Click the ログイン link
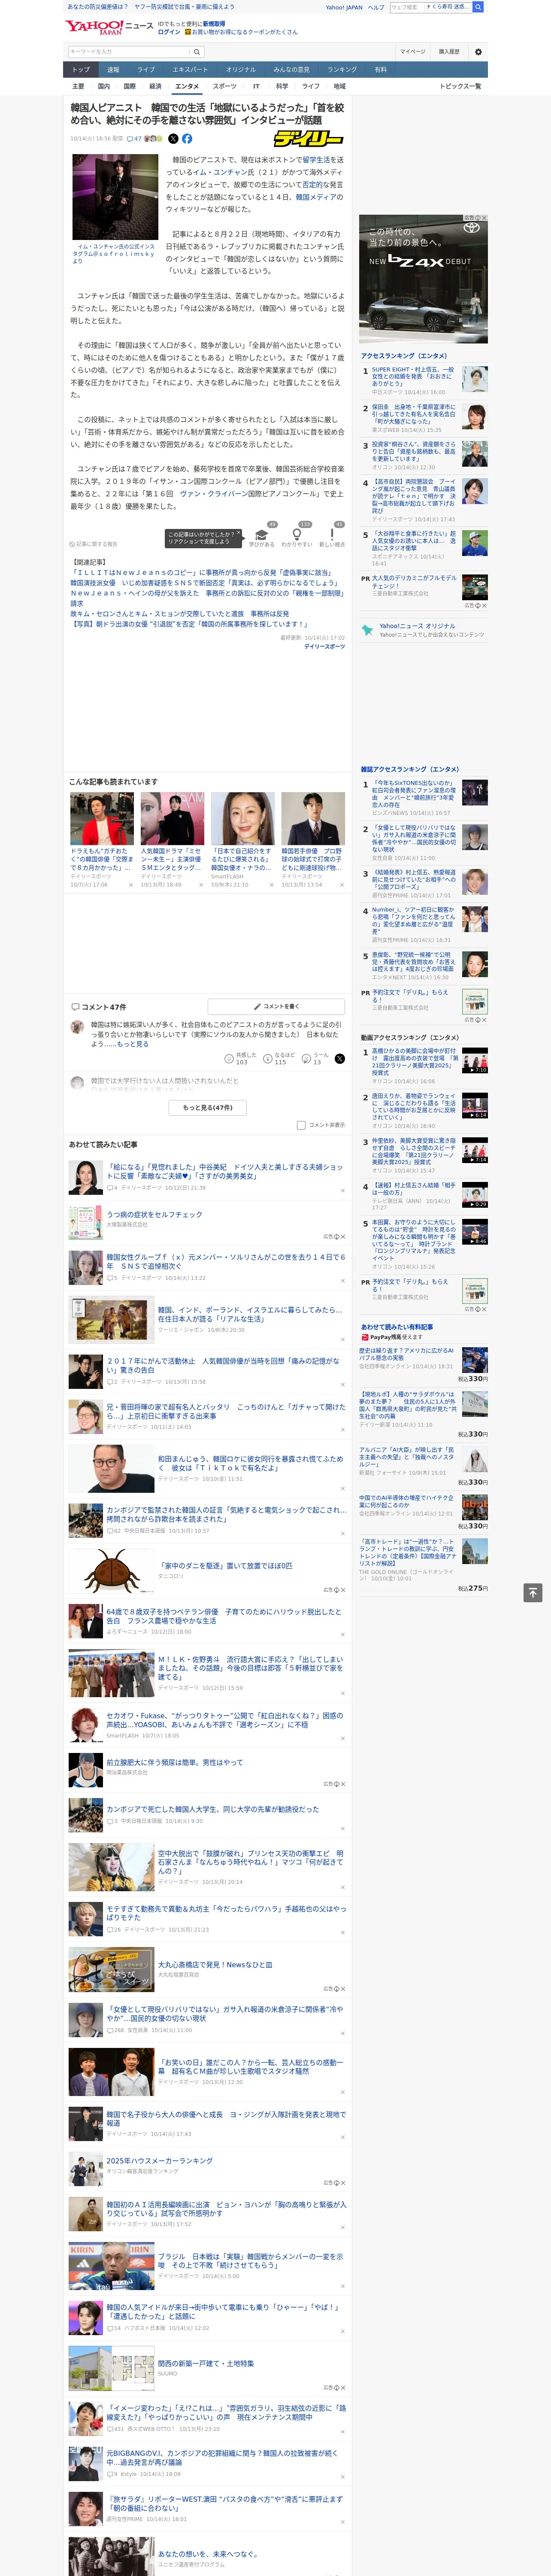The height and width of the screenshot is (2576, 551). coord(169,32)
